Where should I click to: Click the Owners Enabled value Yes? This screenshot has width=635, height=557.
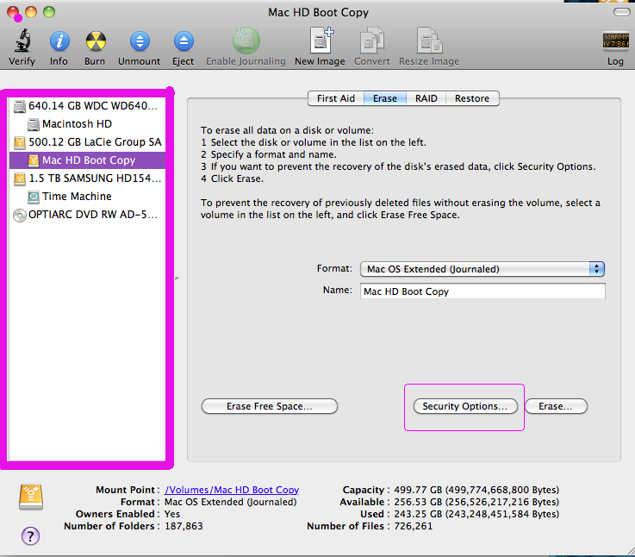point(172,514)
